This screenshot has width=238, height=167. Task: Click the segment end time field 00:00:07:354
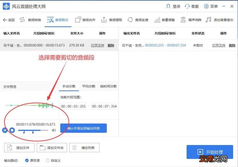(x=104, y=106)
